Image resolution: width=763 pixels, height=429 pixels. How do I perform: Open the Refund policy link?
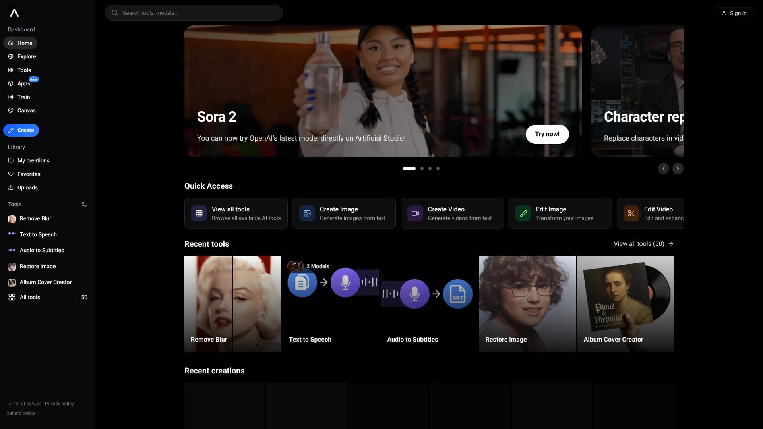click(21, 413)
